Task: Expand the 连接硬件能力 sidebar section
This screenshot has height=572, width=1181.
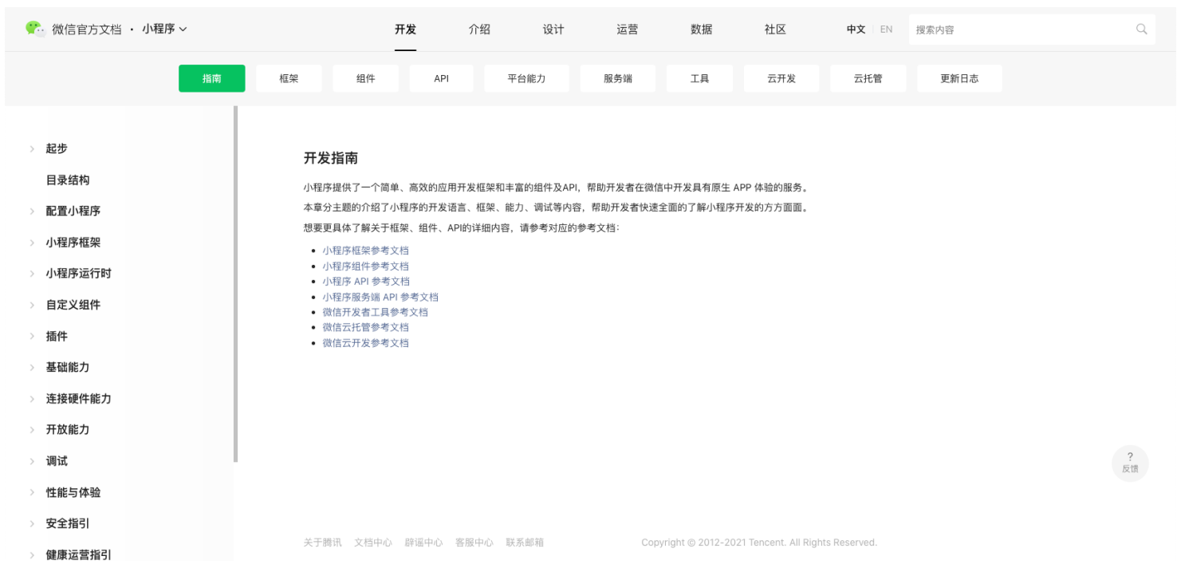Action: point(79,398)
